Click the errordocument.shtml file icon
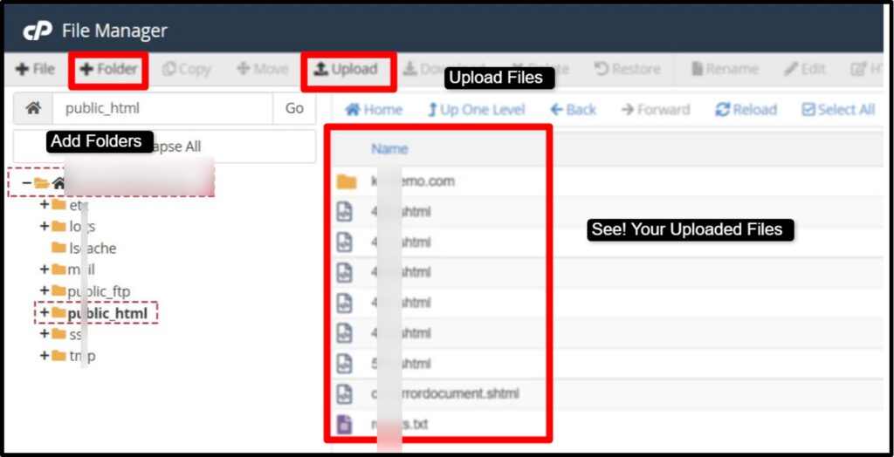 pos(344,393)
